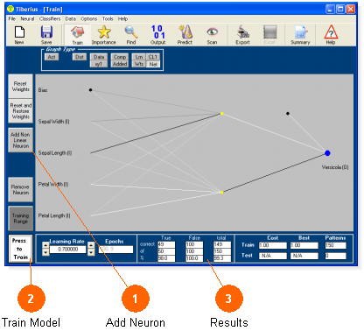
Task: Toggle the Net graph type button
Action: pyautogui.click(x=153, y=64)
